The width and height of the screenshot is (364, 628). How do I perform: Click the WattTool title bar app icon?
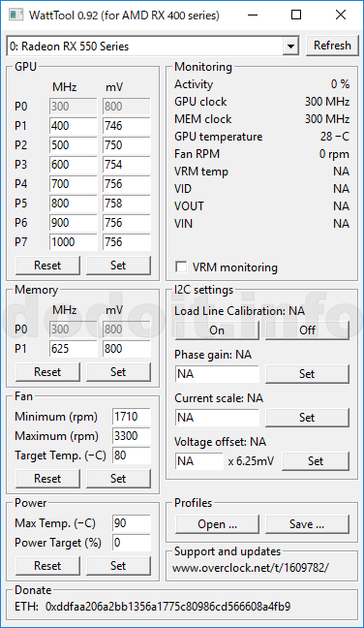[16, 16]
